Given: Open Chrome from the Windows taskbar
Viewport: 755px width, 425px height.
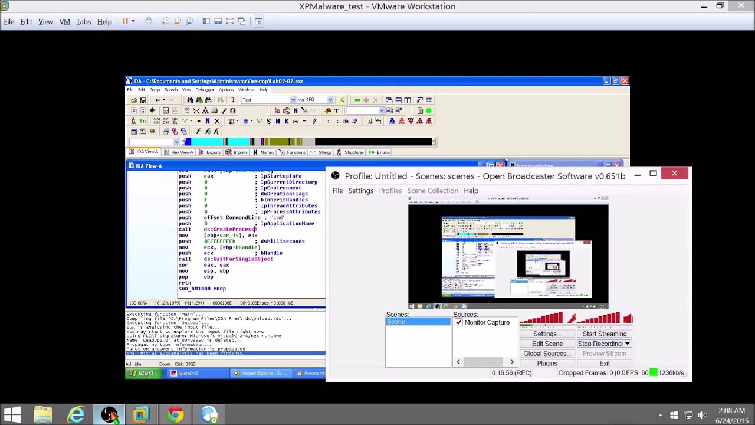Looking at the screenshot, I should pyautogui.click(x=175, y=415).
